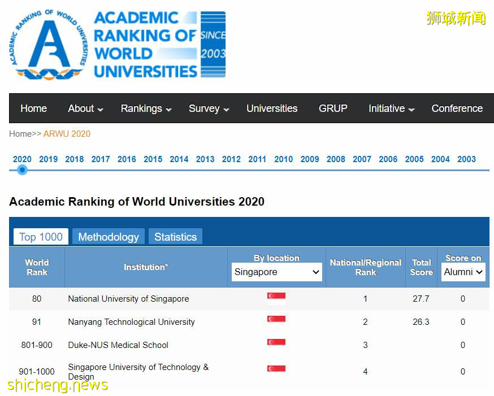The image size is (494, 396).
Task: Expand the Rankings menu
Action: 146,108
